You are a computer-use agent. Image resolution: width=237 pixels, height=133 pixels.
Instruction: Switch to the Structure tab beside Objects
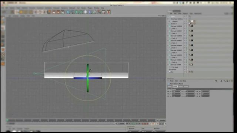pos(177,11)
